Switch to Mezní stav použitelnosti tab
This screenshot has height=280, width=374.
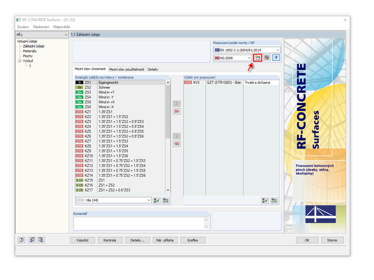coord(126,69)
